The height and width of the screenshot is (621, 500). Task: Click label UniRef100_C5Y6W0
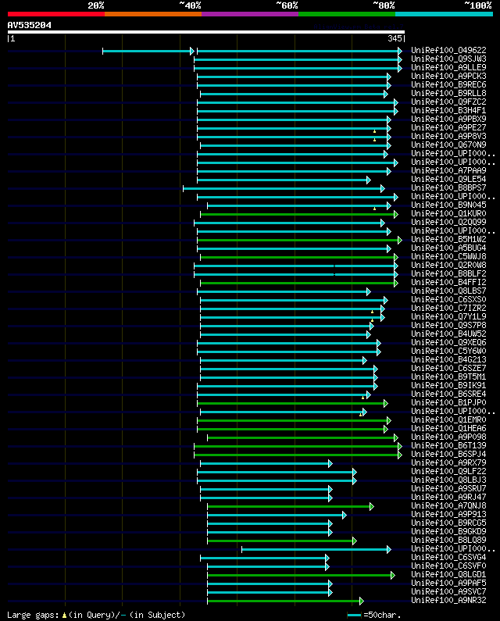[448, 351]
